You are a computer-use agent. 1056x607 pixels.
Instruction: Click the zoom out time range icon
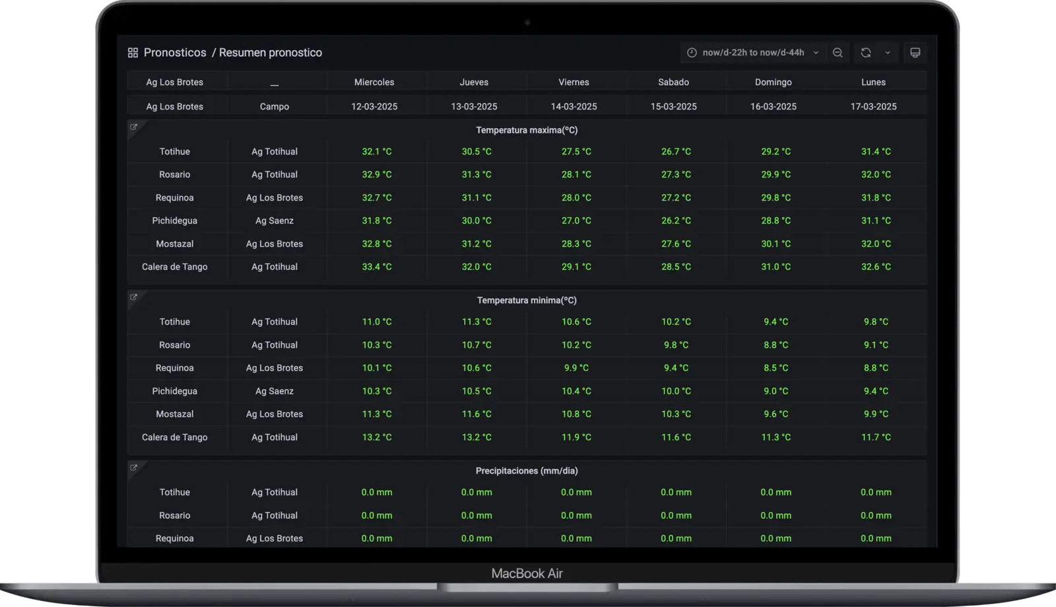[x=838, y=53]
